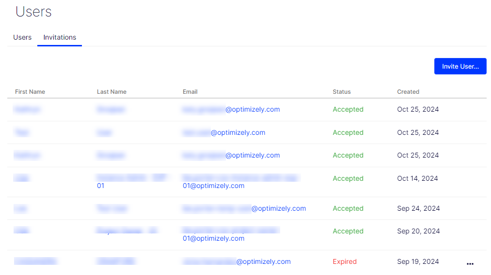Switch to the Users tab
The width and height of the screenshot is (491, 275).
pos(22,38)
